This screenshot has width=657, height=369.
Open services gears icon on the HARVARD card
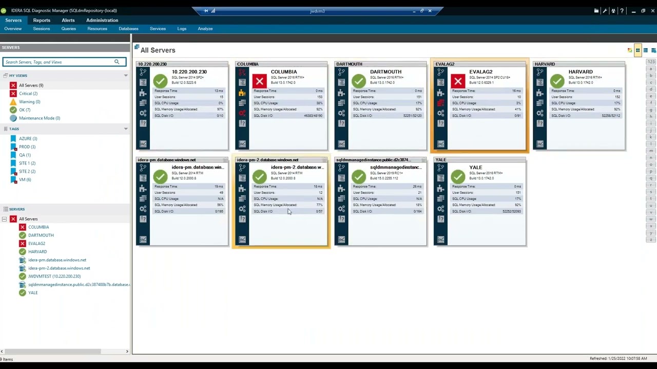pyautogui.click(x=539, y=113)
